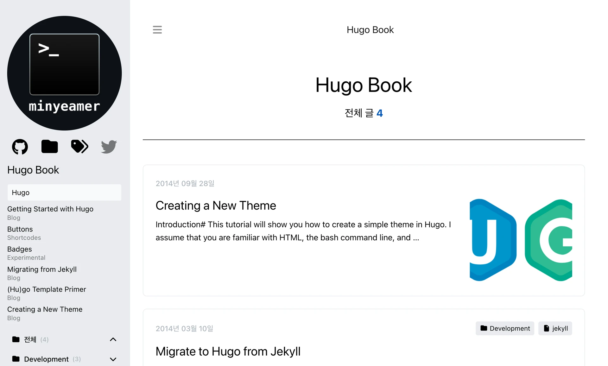Click the Experimental label under Badges
Screen dimensions: 608x366
26,258
